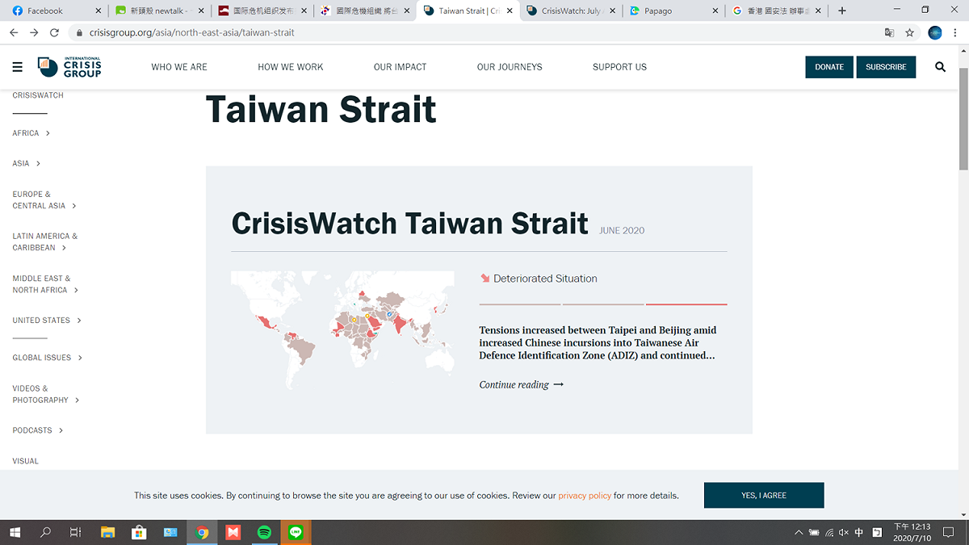This screenshot has height=545, width=969.
Task: Open Who We Are menu
Action: click(179, 67)
